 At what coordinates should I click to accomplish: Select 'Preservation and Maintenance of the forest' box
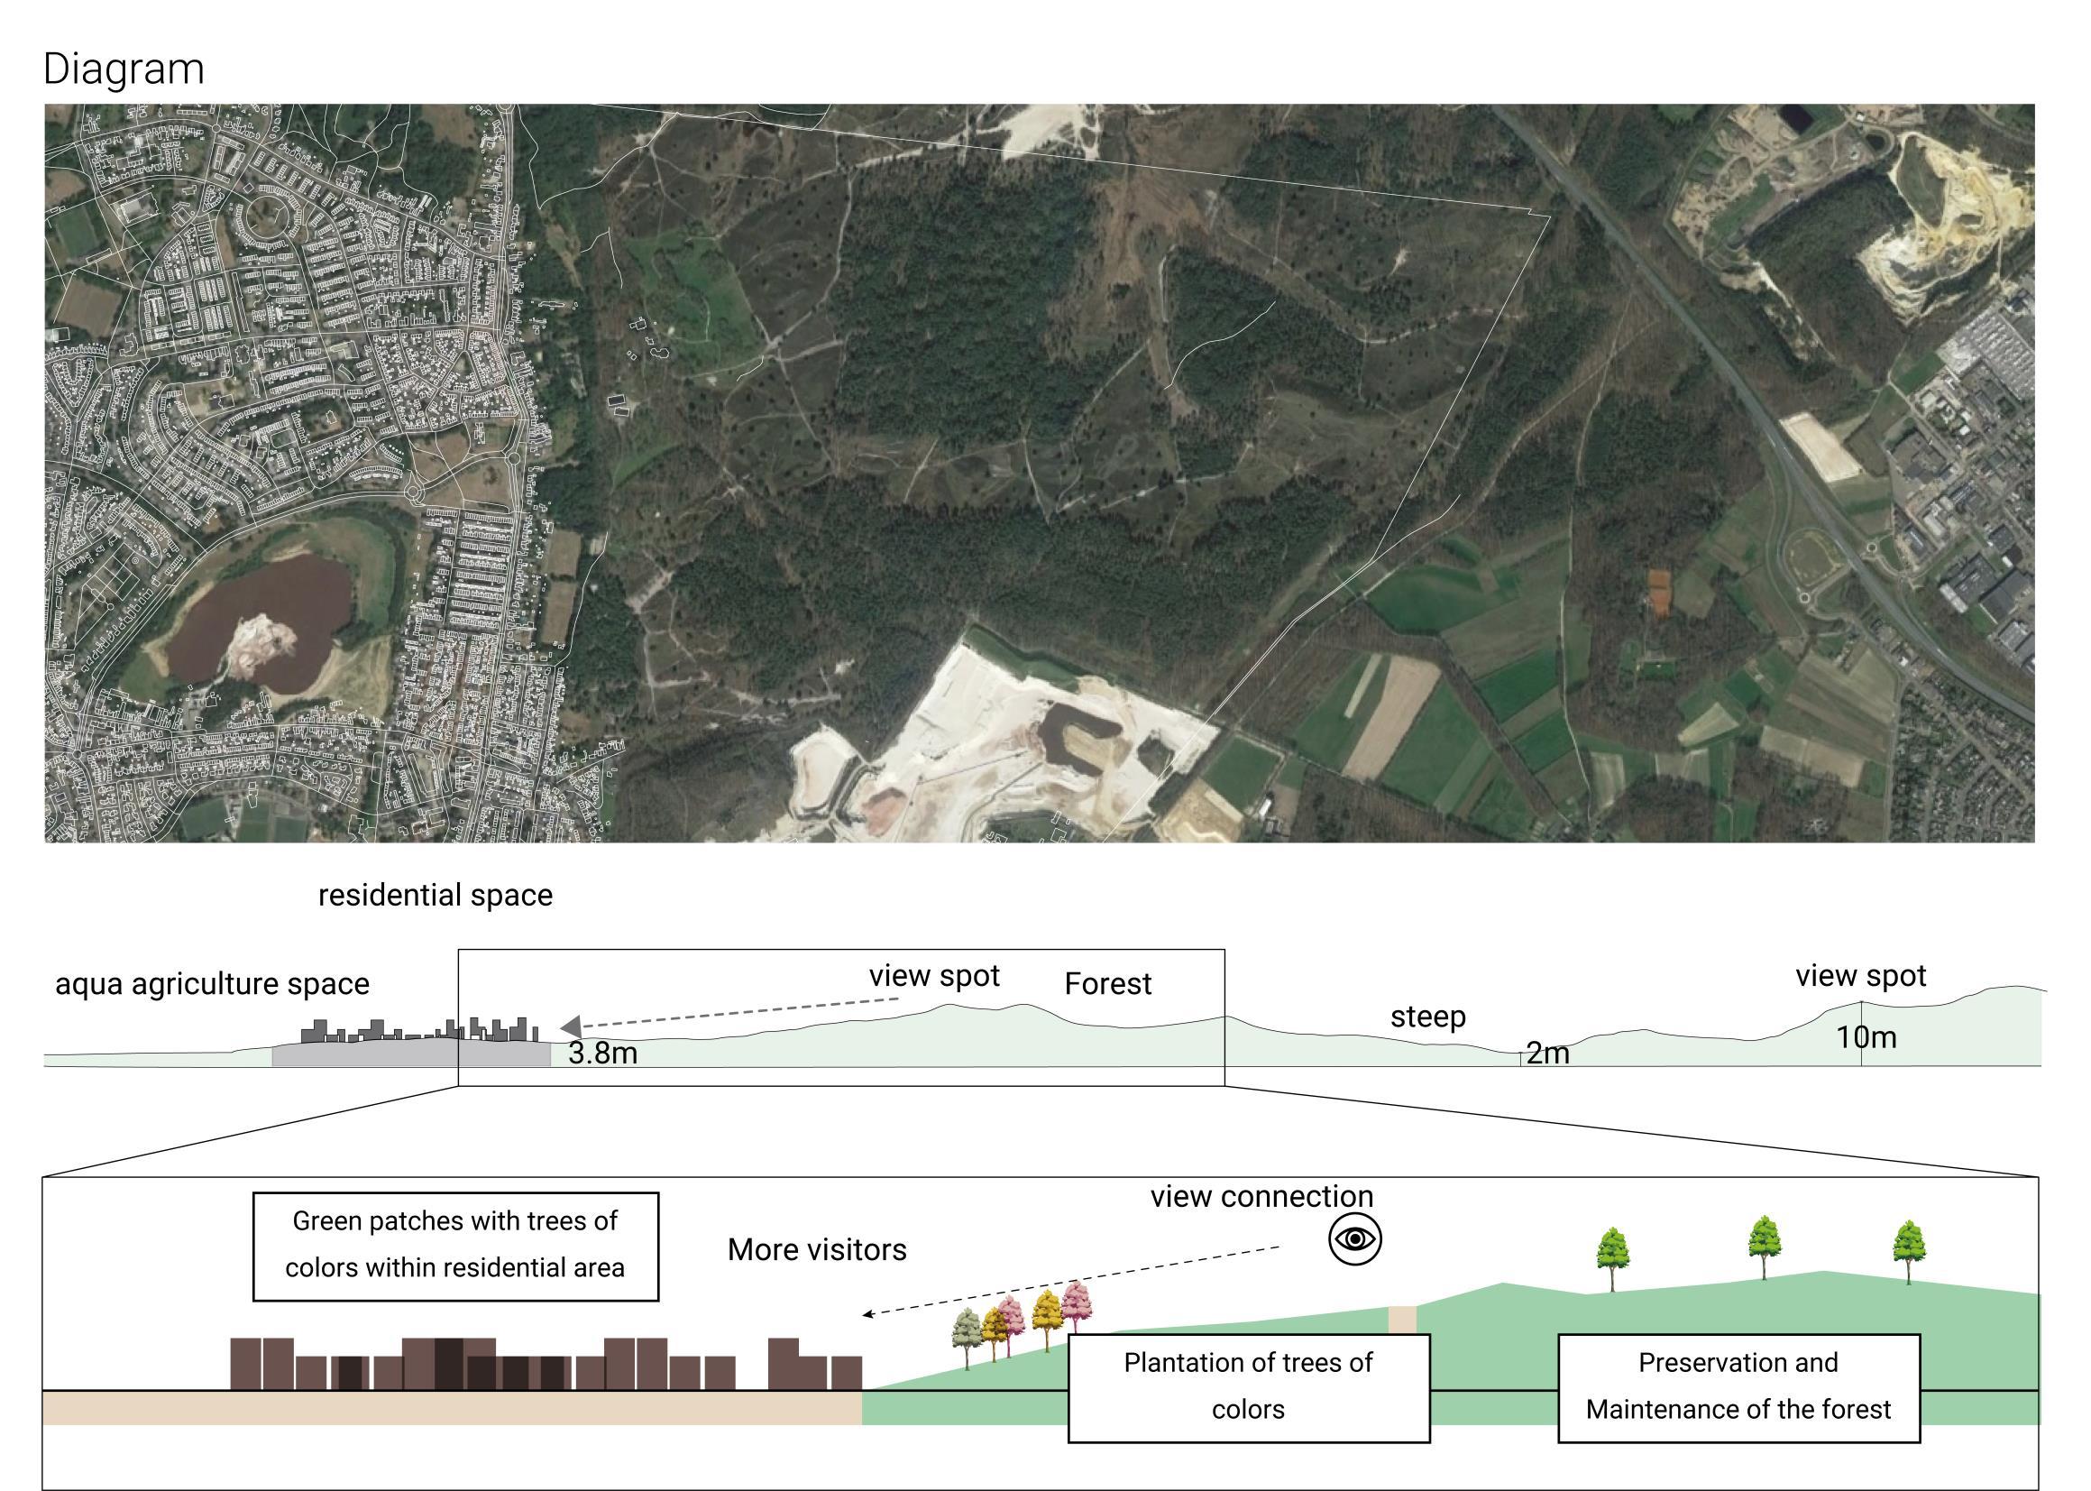[x=1738, y=1387]
